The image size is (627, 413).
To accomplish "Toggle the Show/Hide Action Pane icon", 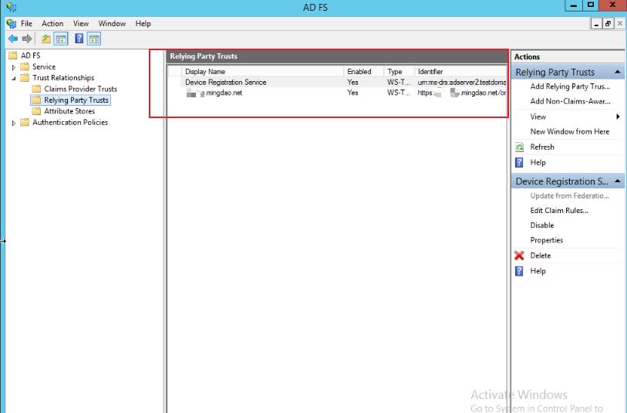I will coord(94,39).
